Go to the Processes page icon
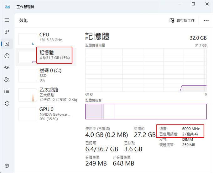 click(x=7, y=32)
